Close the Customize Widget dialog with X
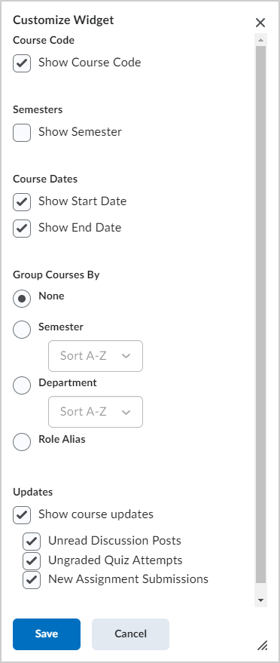The width and height of the screenshot is (280, 663). [x=260, y=23]
